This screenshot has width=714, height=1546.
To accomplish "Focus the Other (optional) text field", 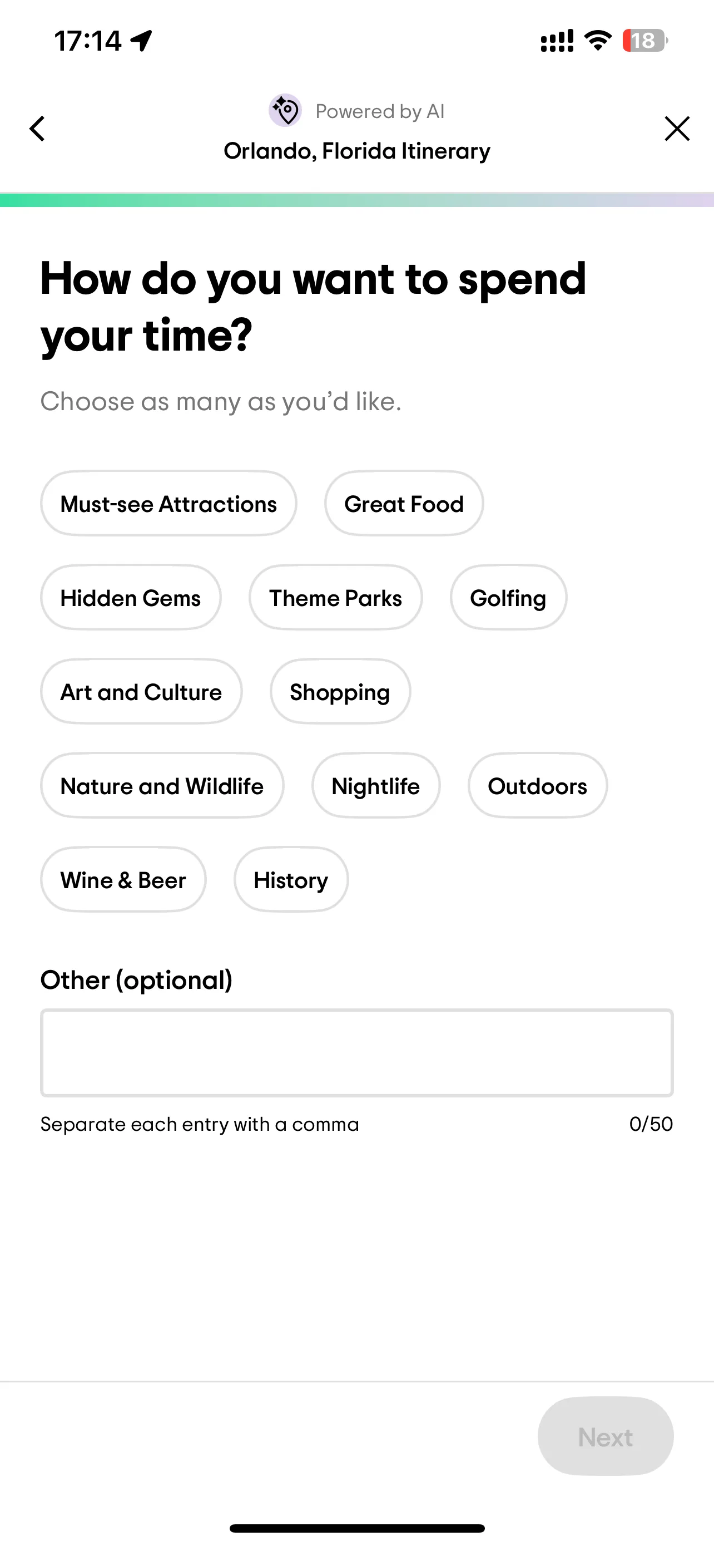I will point(356,1053).
